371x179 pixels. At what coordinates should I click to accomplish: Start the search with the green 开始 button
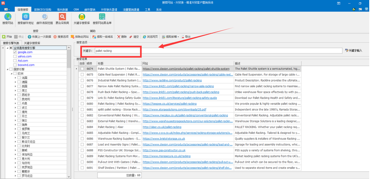pos(7,37)
